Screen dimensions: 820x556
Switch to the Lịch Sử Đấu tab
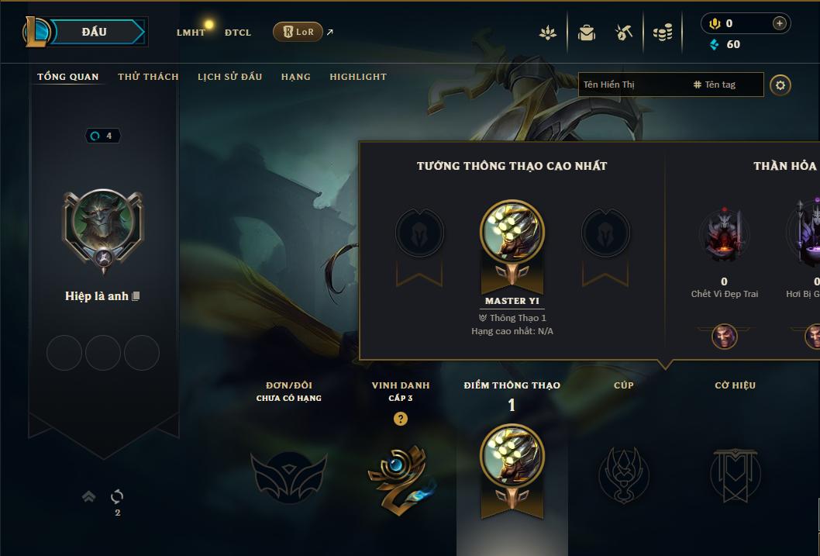pyautogui.click(x=229, y=77)
